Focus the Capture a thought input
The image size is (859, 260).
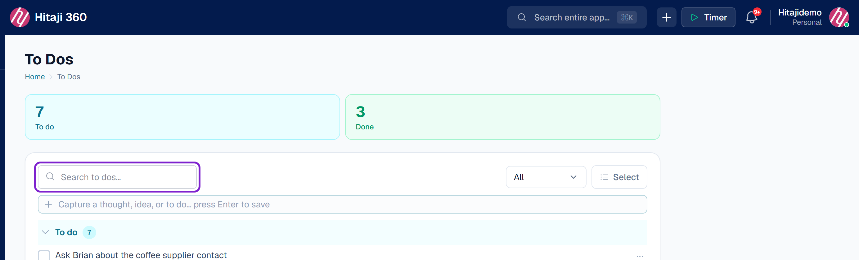point(343,205)
